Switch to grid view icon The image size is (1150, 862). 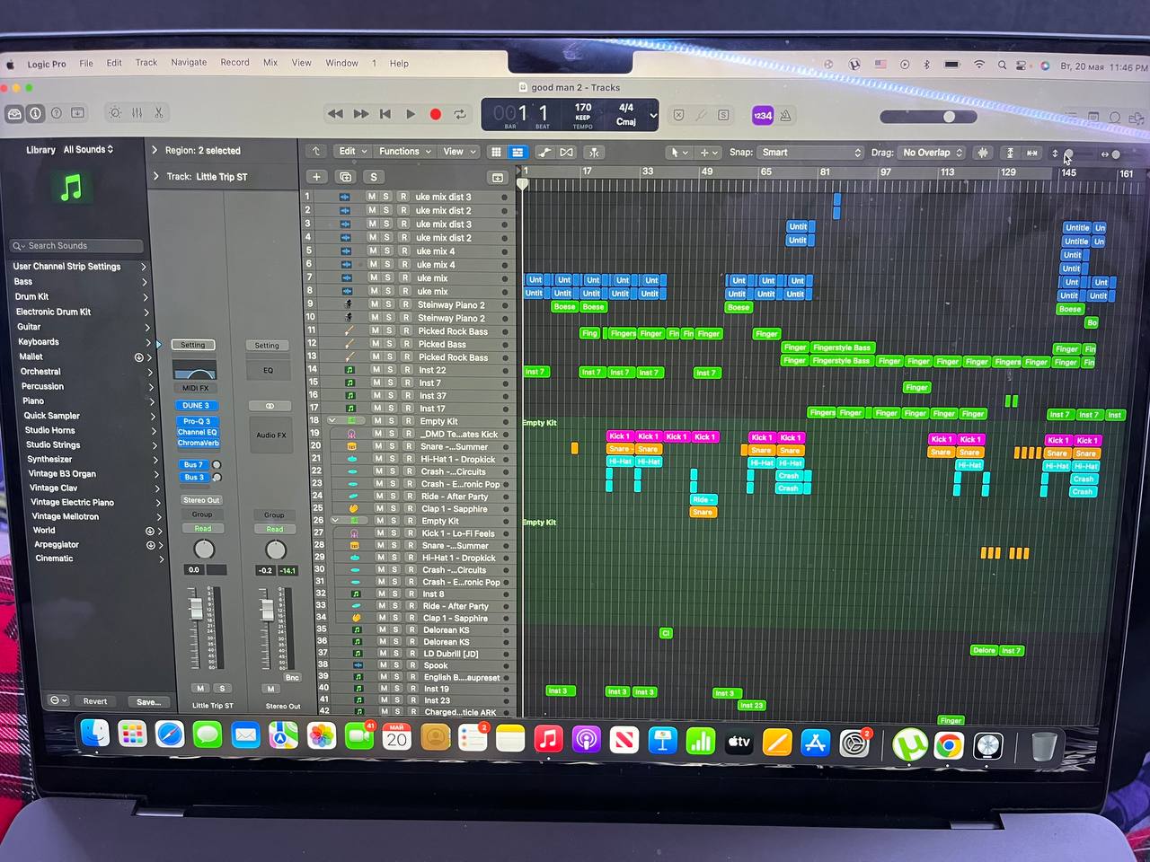[x=496, y=152]
